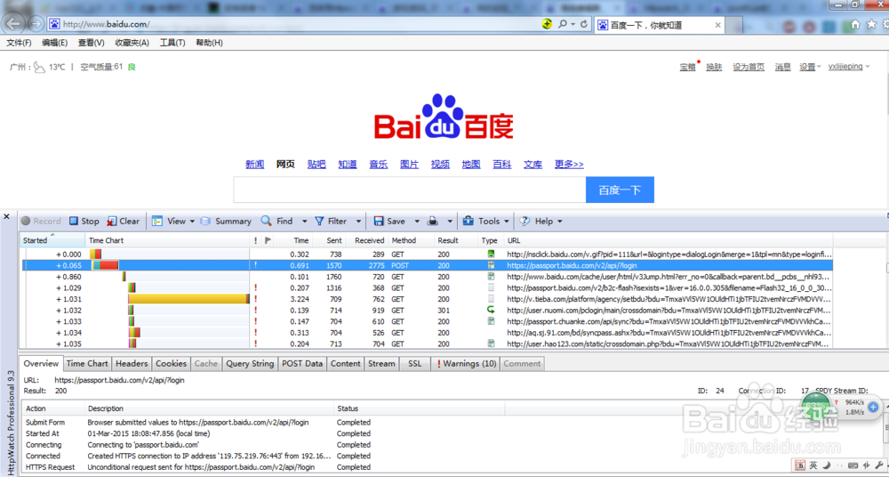This screenshot has height=477, width=889.
Task: Open the 收藏夹(A) menu
Action: [132, 43]
